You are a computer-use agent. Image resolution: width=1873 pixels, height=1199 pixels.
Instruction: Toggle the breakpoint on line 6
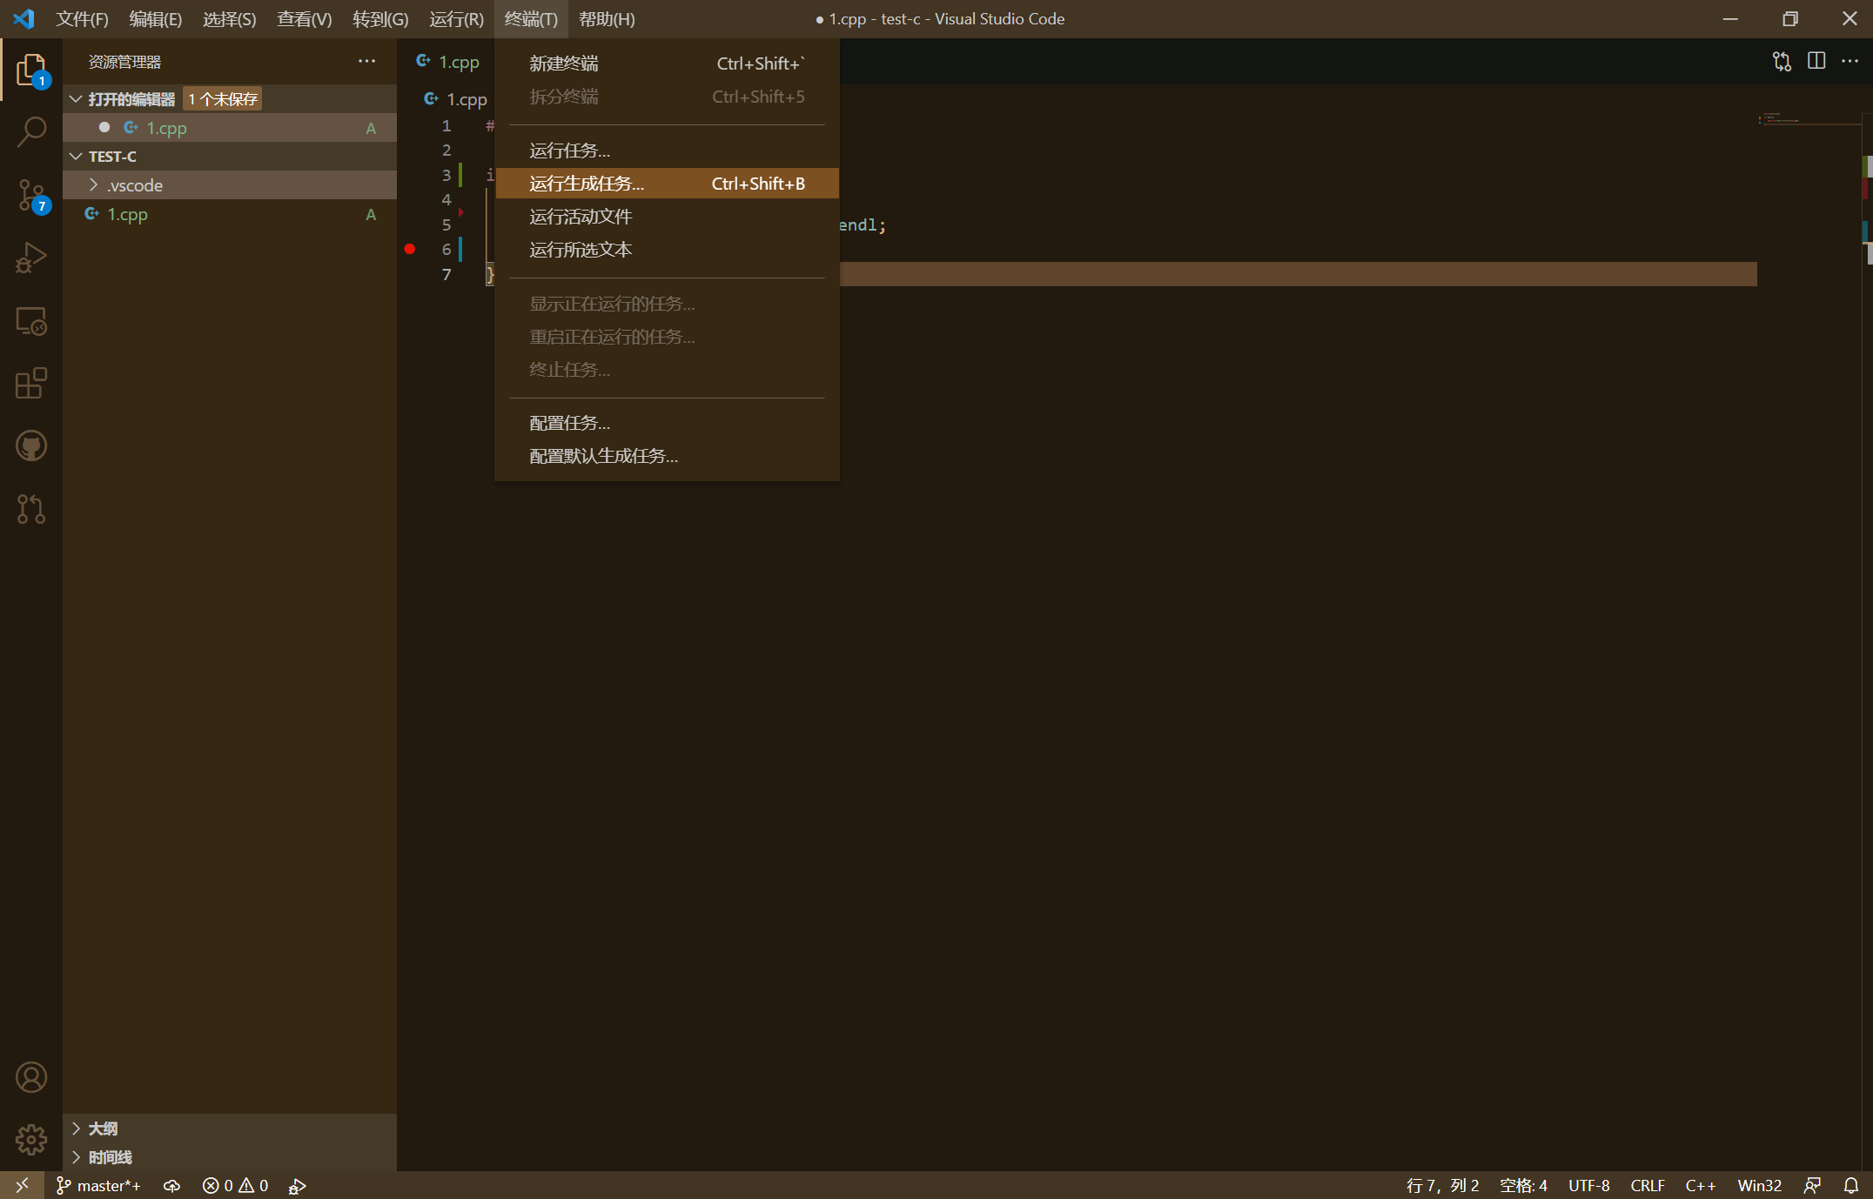410,249
